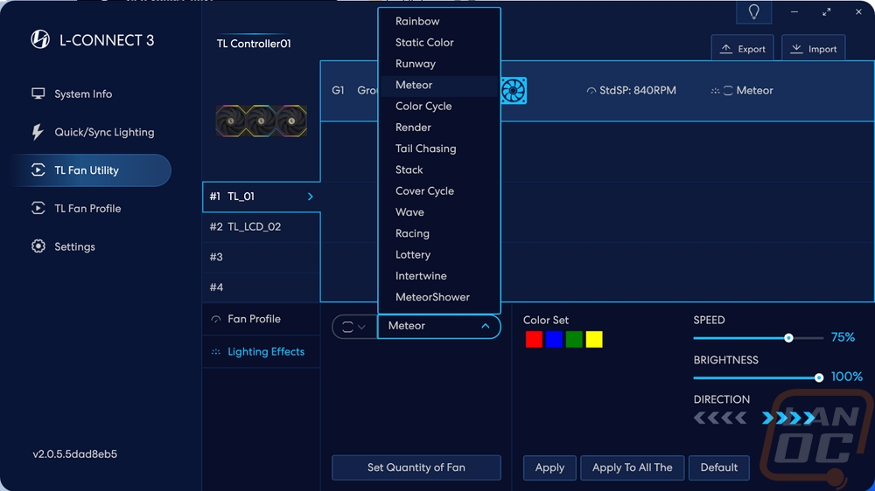Click the Quick/Sync Lighting bolt icon
This screenshot has width=875, height=491.
[38, 132]
